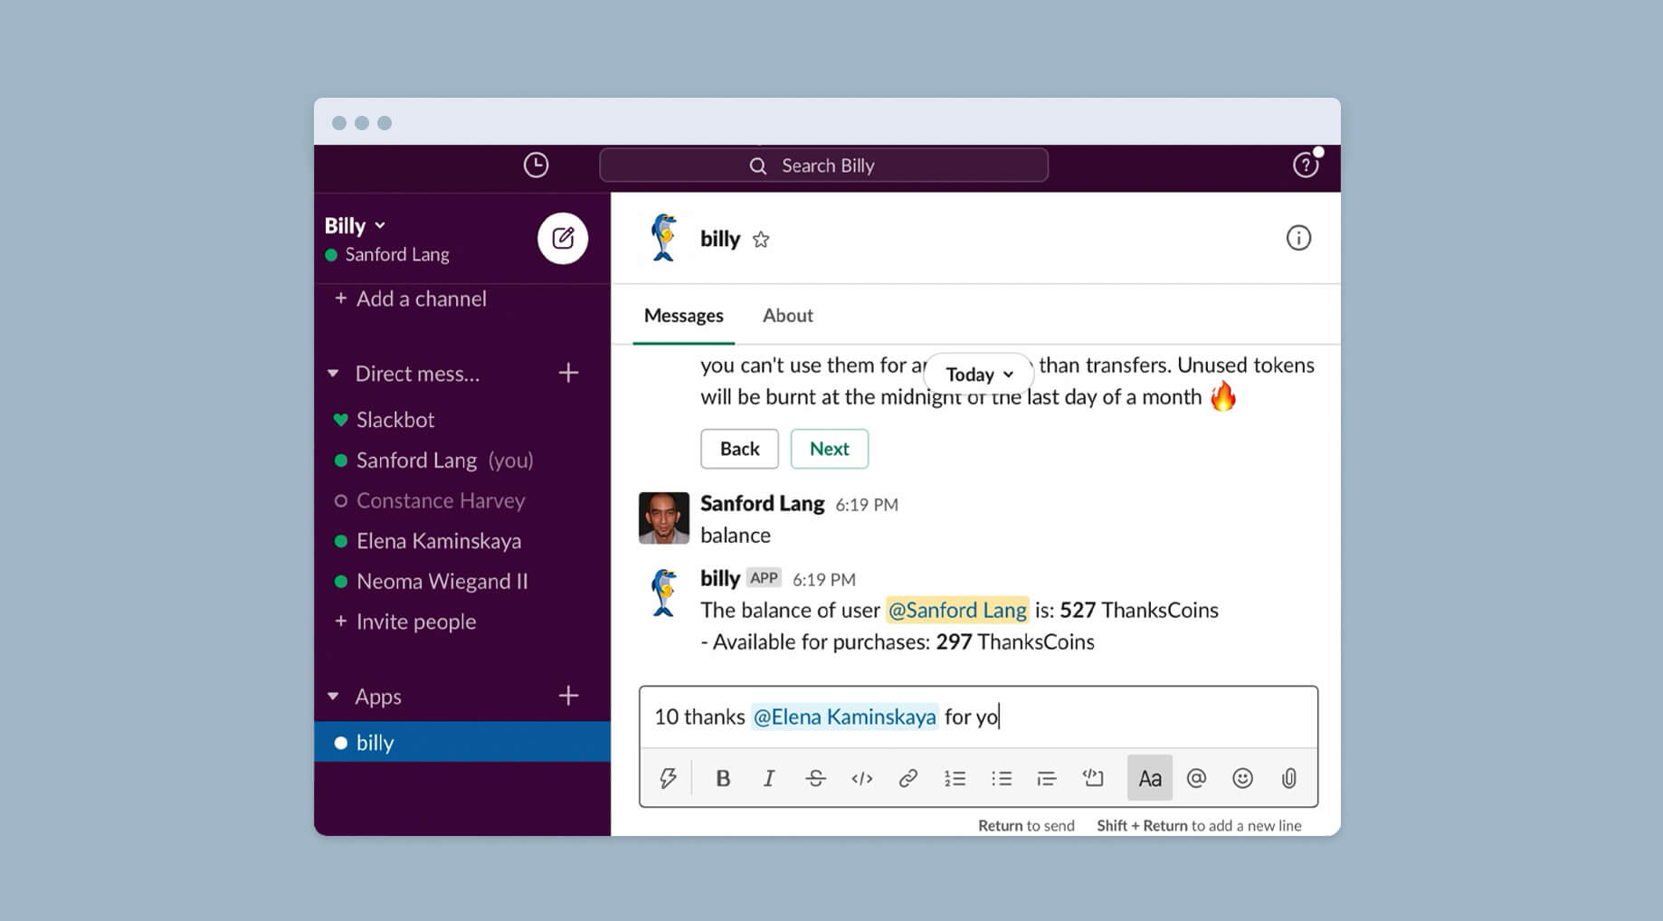Click the @Sanford Lang mention
Viewport: 1663px width, 921px height.
pos(957,611)
